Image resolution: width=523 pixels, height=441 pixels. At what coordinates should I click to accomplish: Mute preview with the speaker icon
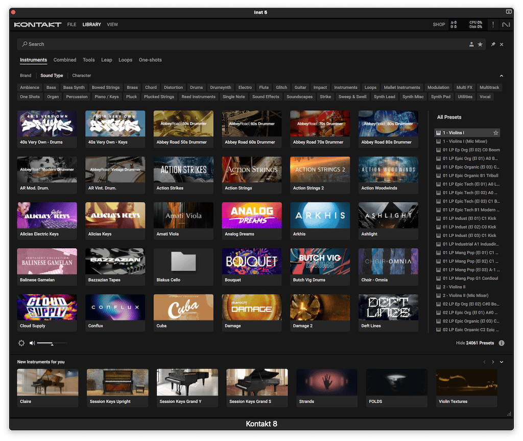pyautogui.click(x=32, y=343)
